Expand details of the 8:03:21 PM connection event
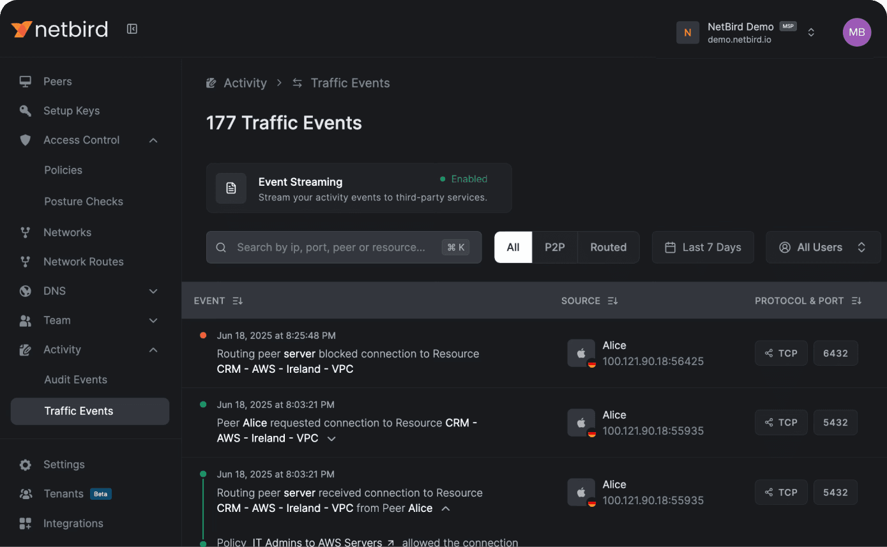The width and height of the screenshot is (887, 547). [x=331, y=438]
